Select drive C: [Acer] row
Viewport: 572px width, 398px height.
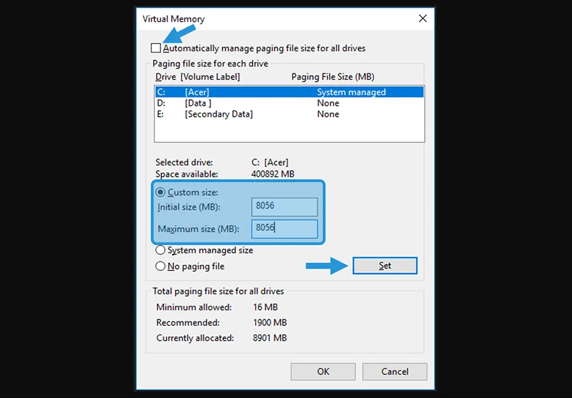coord(290,92)
